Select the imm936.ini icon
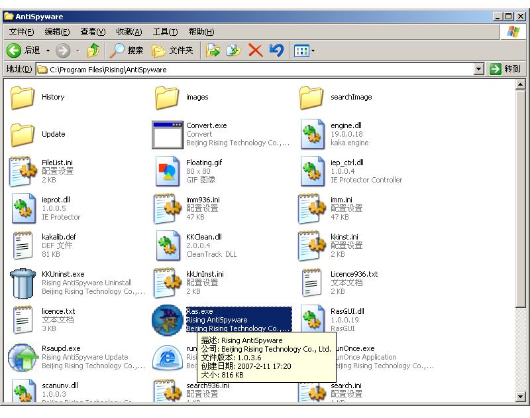This screenshot has height=418, width=530. click(x=168, y=208)
